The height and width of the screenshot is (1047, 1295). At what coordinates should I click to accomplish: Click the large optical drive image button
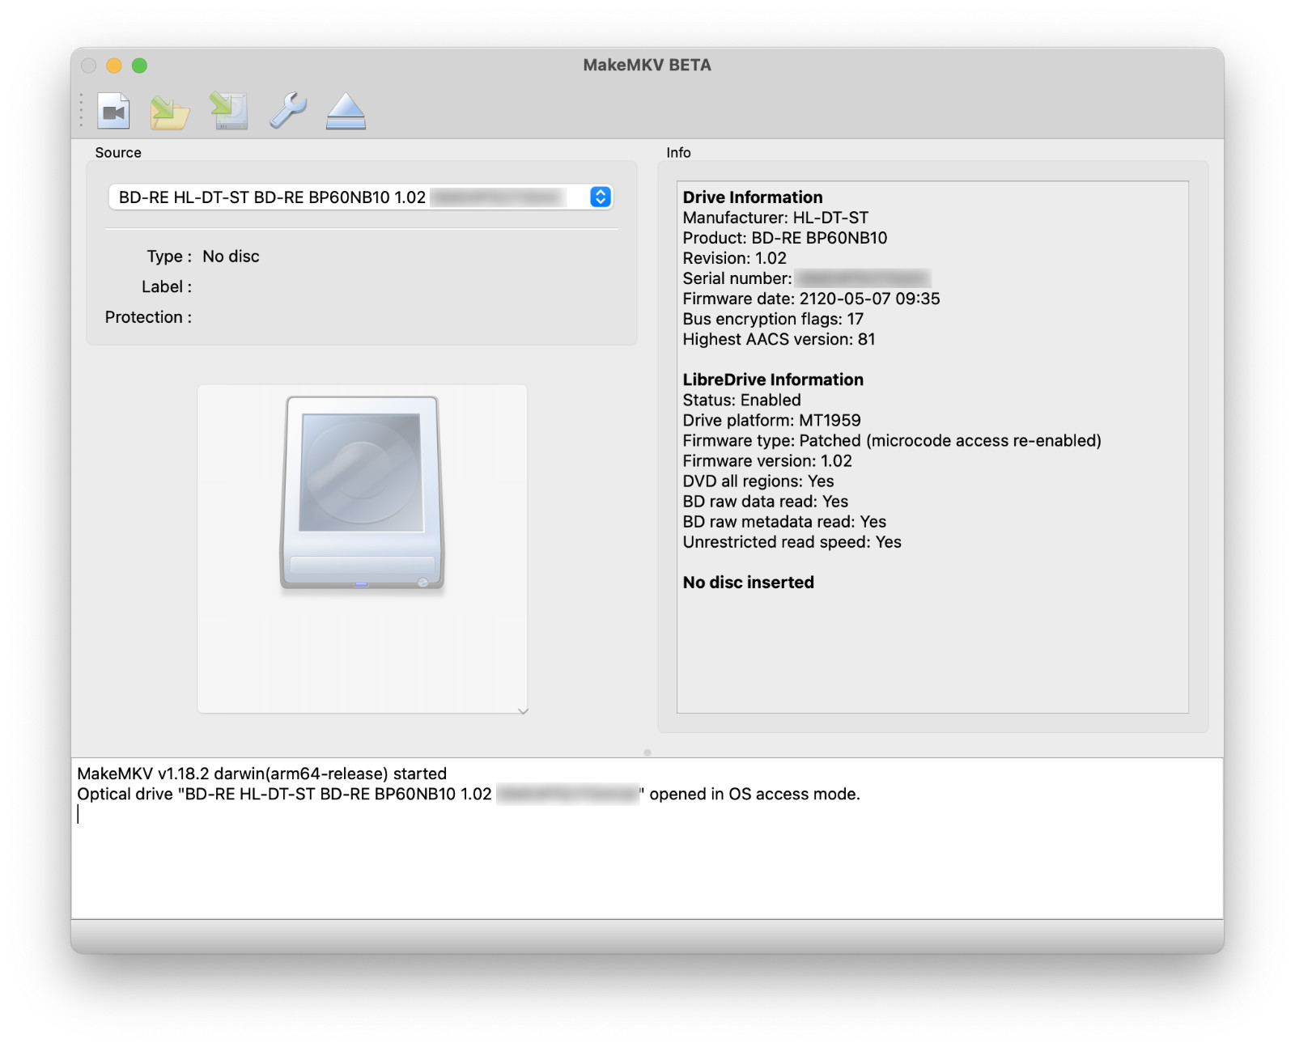point(362,494)
